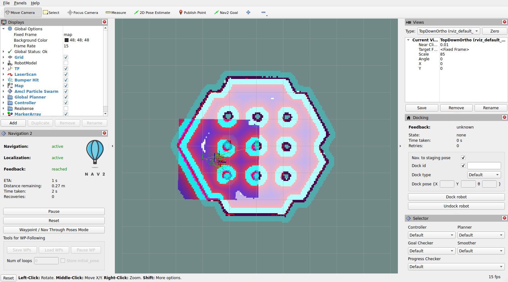The height and width of the screenshot is (282, 508).
Task: Click the Dock robot button
Action: [x=456, y=197]
